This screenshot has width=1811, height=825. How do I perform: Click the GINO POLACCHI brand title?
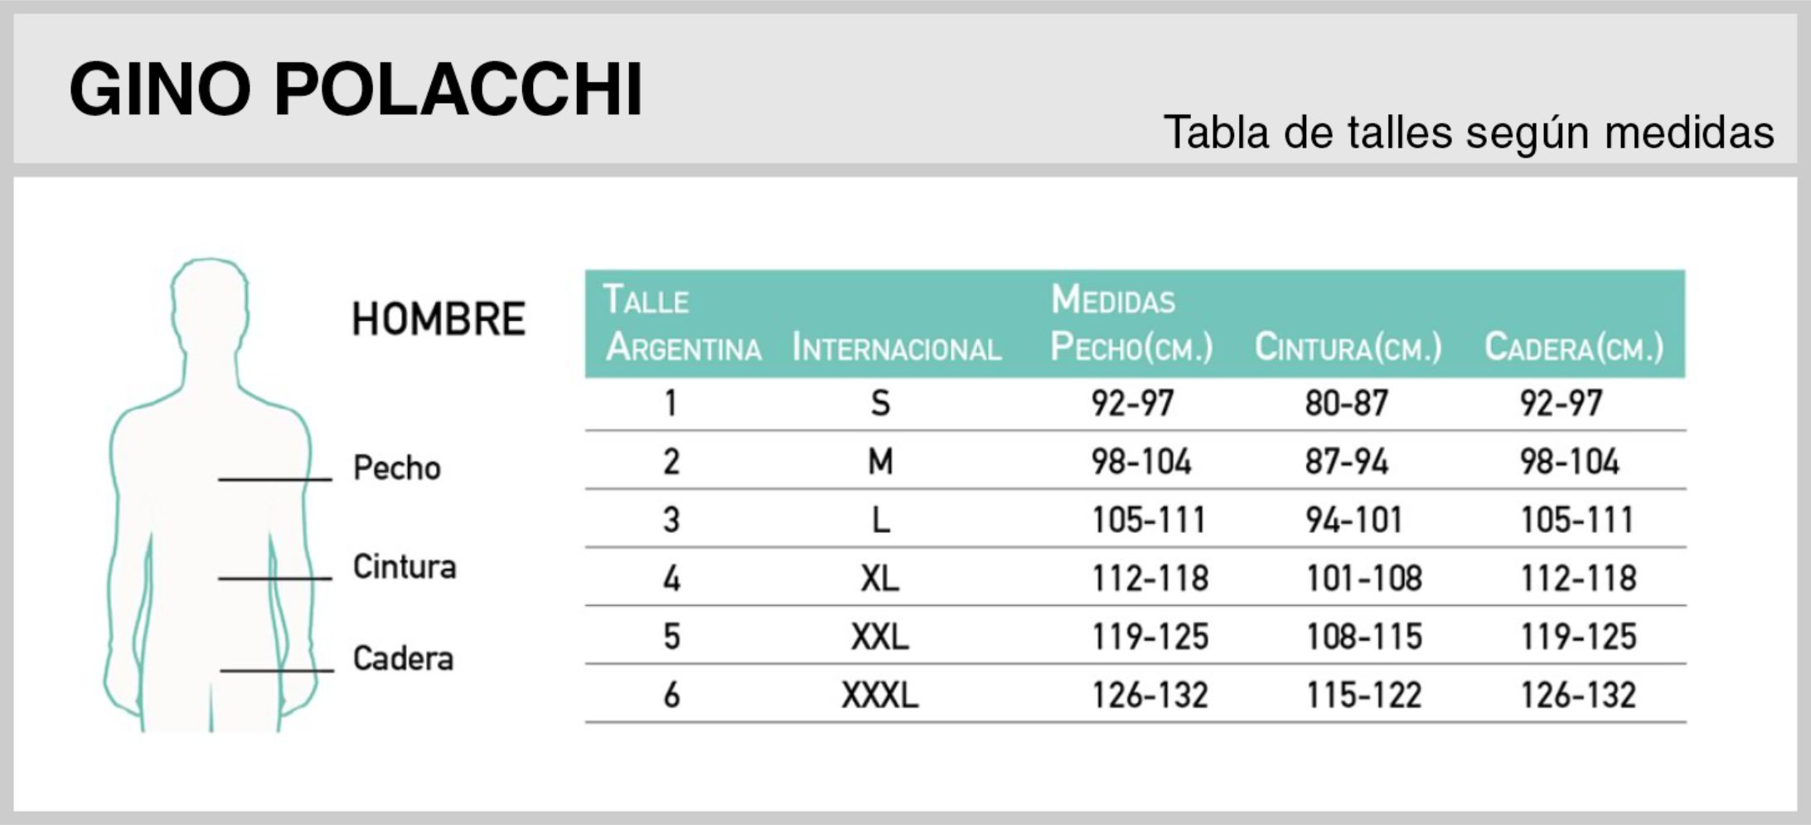pos(356,89)
